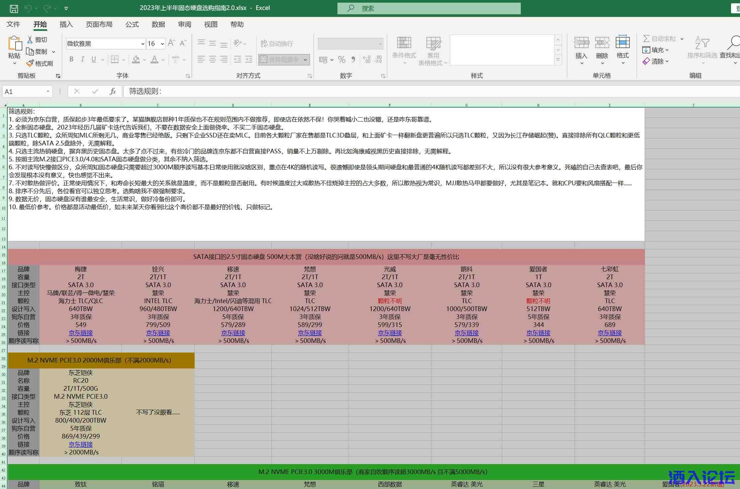
Task: Open the font name dropdown 微软雅黑
Action: pyautogui.click(x=142, y=44)
